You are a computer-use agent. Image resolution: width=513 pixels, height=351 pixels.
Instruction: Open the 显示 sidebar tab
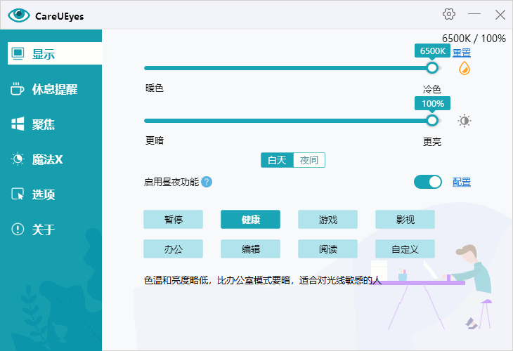[55, 53]
